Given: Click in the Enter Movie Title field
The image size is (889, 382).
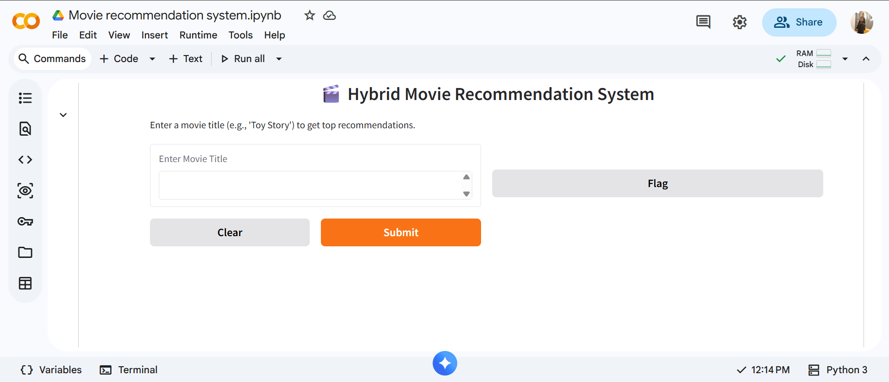Looking at the screenshot, I should tap(309, 185).
